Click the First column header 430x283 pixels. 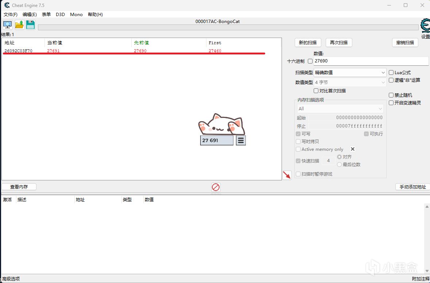(244, 43)
